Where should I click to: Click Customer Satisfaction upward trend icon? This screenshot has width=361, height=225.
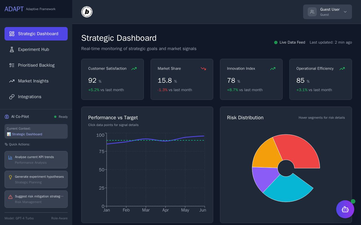point(134,69)
